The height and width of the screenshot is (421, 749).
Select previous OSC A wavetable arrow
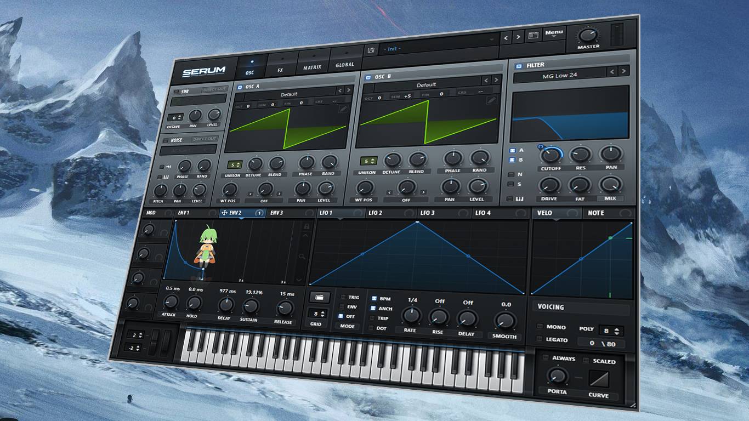340,90
